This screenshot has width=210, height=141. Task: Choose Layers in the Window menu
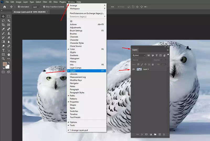87,71
